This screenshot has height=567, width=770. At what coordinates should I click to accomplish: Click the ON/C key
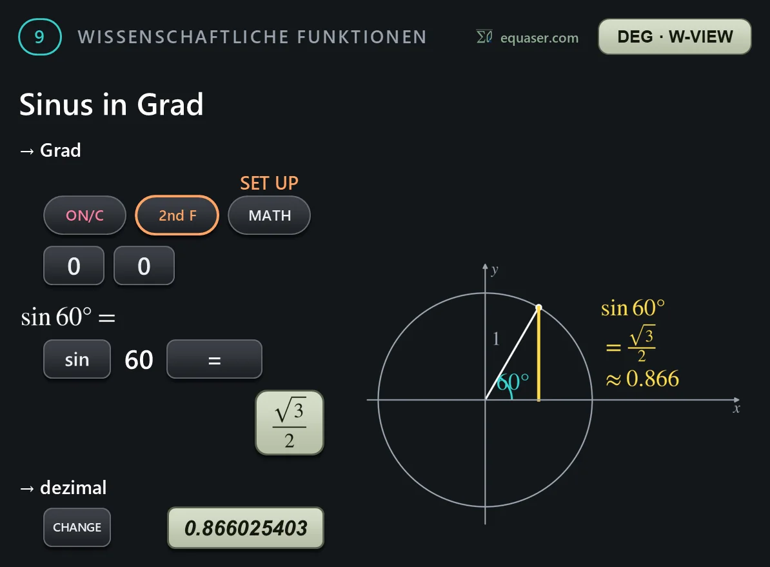tap(84, 215)
